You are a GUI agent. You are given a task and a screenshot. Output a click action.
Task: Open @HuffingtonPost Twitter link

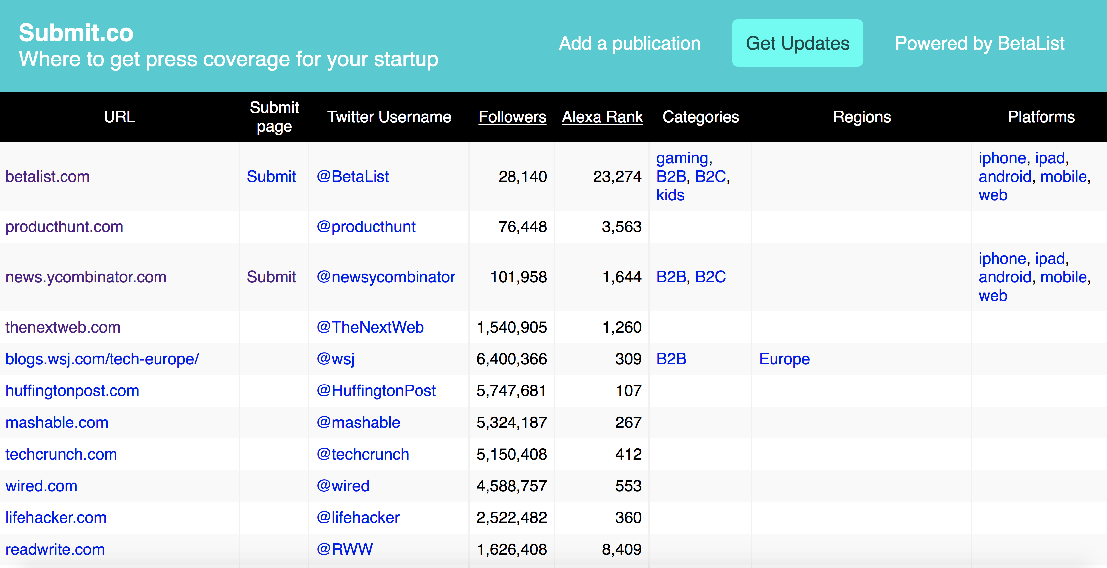376,391
